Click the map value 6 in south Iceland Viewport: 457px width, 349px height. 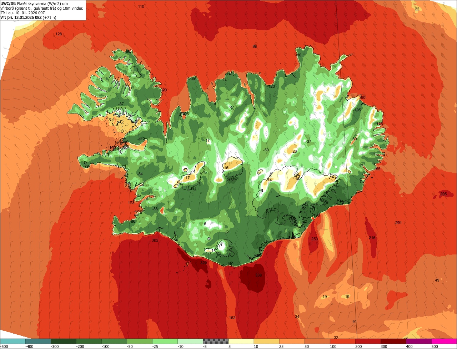205,224
